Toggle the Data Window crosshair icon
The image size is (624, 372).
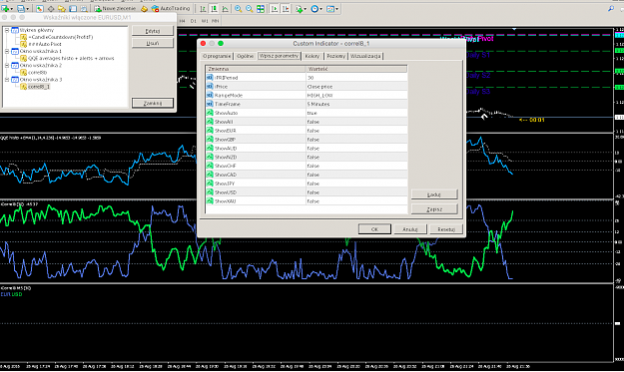pyautogui.click(x=51, y=8)
